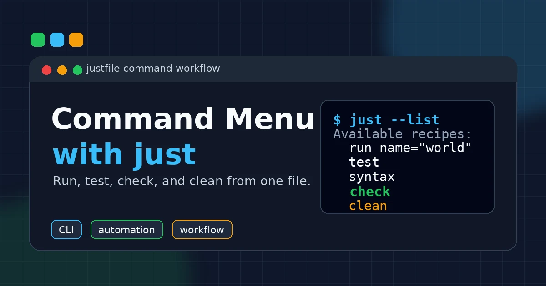Screen dimensions: 546x286
Task: Click the 'justfile command workflow' window title
Action: click(x=153, y=69)
